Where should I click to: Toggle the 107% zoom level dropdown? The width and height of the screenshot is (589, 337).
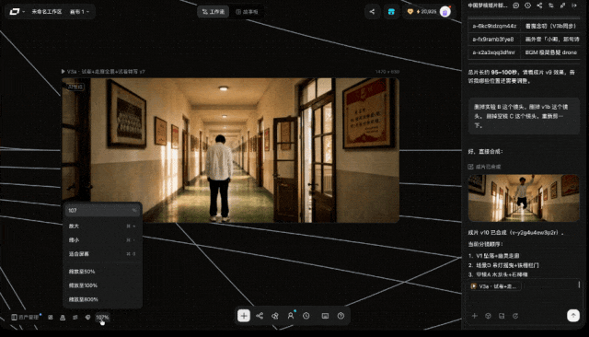102,317
